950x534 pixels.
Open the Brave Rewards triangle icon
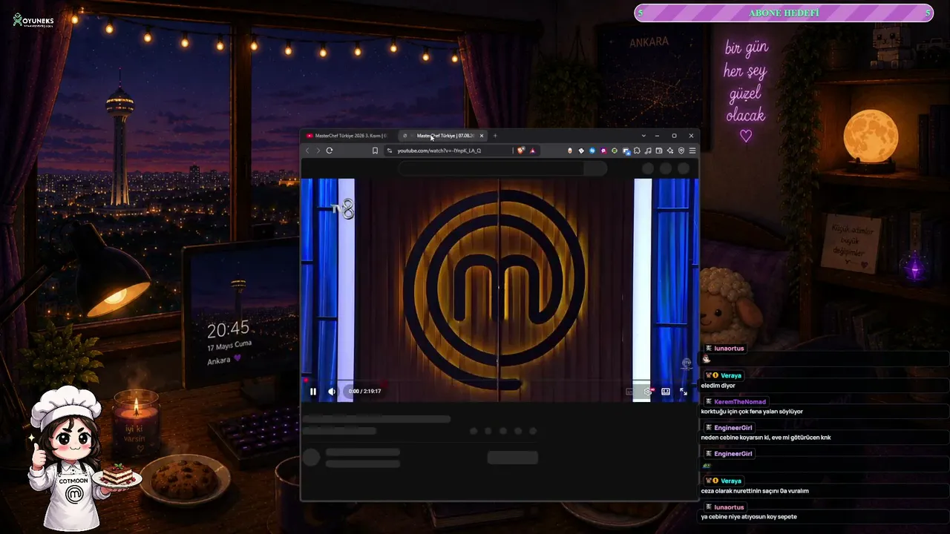[532, 151]
